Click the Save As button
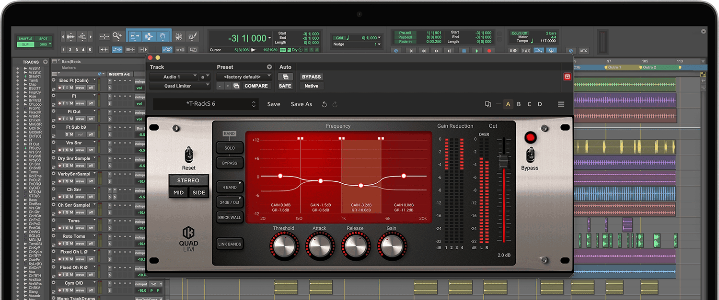This screenshot has width=719, height=300. (301, 104)
